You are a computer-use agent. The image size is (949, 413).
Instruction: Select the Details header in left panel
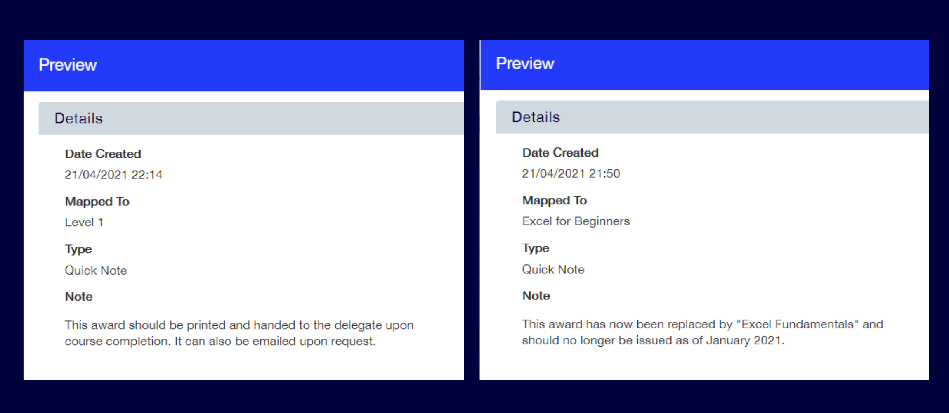(x=251, y=119)
